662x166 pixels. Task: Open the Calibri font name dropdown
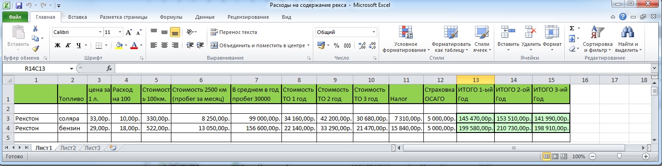point(100,33)
